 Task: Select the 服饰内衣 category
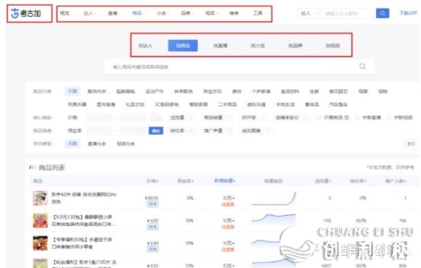97,92
